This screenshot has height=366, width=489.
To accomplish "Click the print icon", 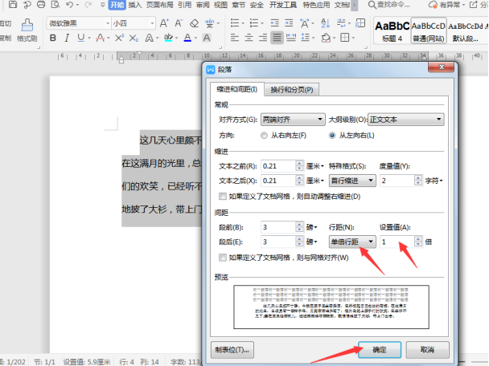I will 41,5.
